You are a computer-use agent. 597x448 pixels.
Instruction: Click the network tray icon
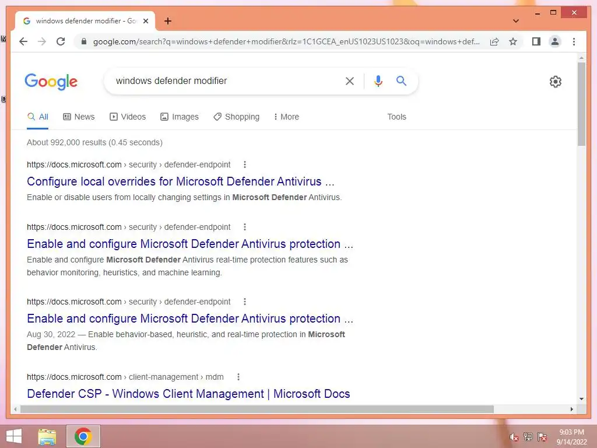[x=528, y=437]
